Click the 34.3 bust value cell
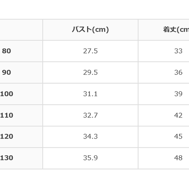This screenshot has width=189, height=189. (90, 136)
